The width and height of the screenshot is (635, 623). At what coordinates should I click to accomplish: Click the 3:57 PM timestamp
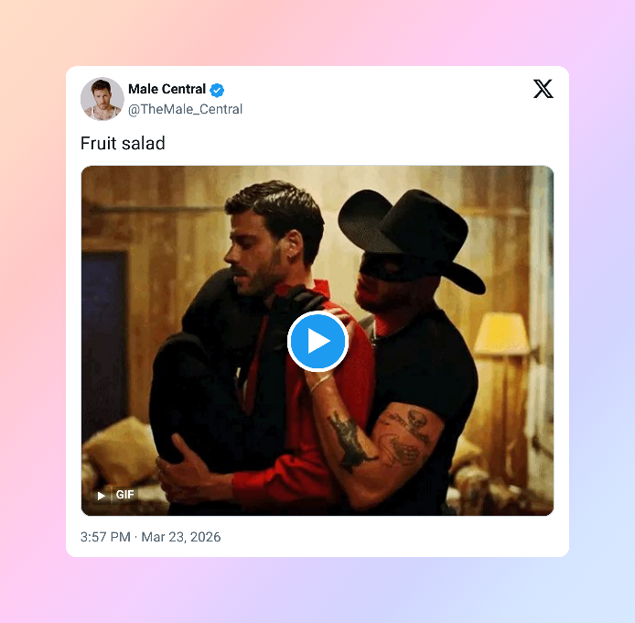pyautogui.click(x=105, y=537)
